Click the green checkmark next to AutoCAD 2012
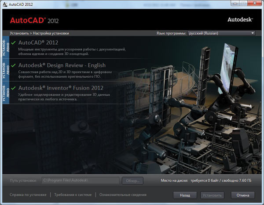 14,43
